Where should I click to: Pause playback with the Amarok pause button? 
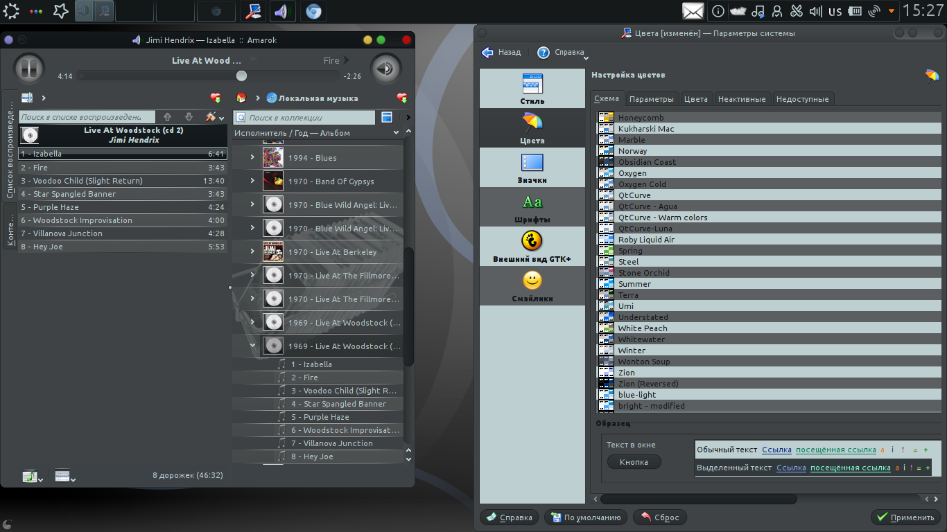(x=28, y=68)
